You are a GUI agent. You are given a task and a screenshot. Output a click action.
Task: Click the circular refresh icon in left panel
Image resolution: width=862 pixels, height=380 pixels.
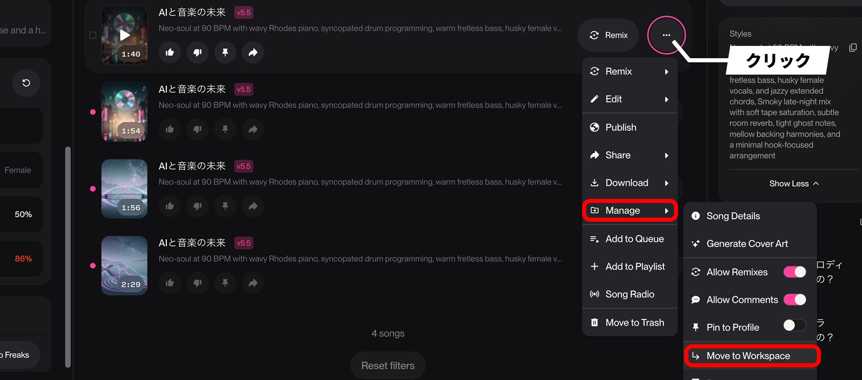26,83
